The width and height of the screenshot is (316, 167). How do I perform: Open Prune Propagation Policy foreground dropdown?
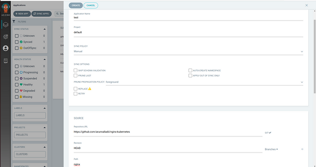[204, 82]
